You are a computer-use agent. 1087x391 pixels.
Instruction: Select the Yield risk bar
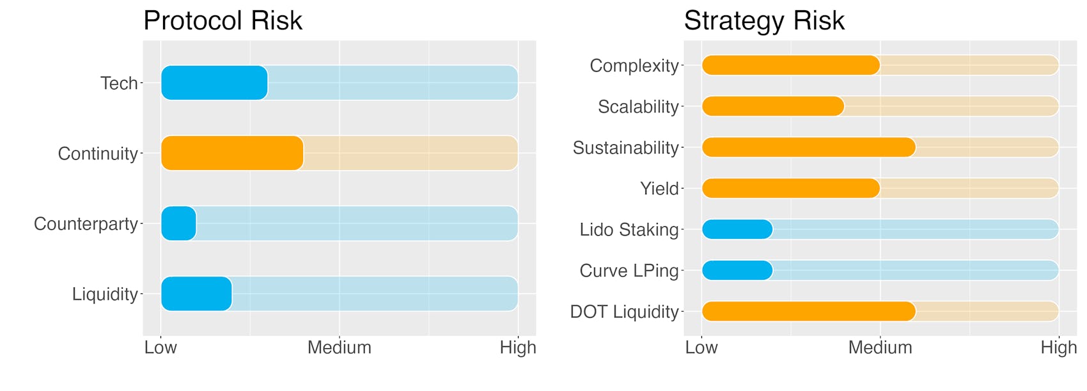[791, 188]
